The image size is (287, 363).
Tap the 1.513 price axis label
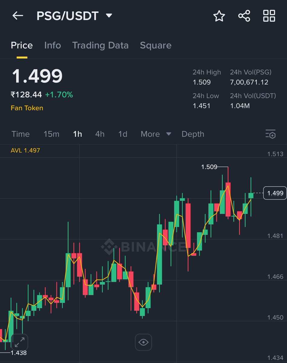tap(275, 154)
